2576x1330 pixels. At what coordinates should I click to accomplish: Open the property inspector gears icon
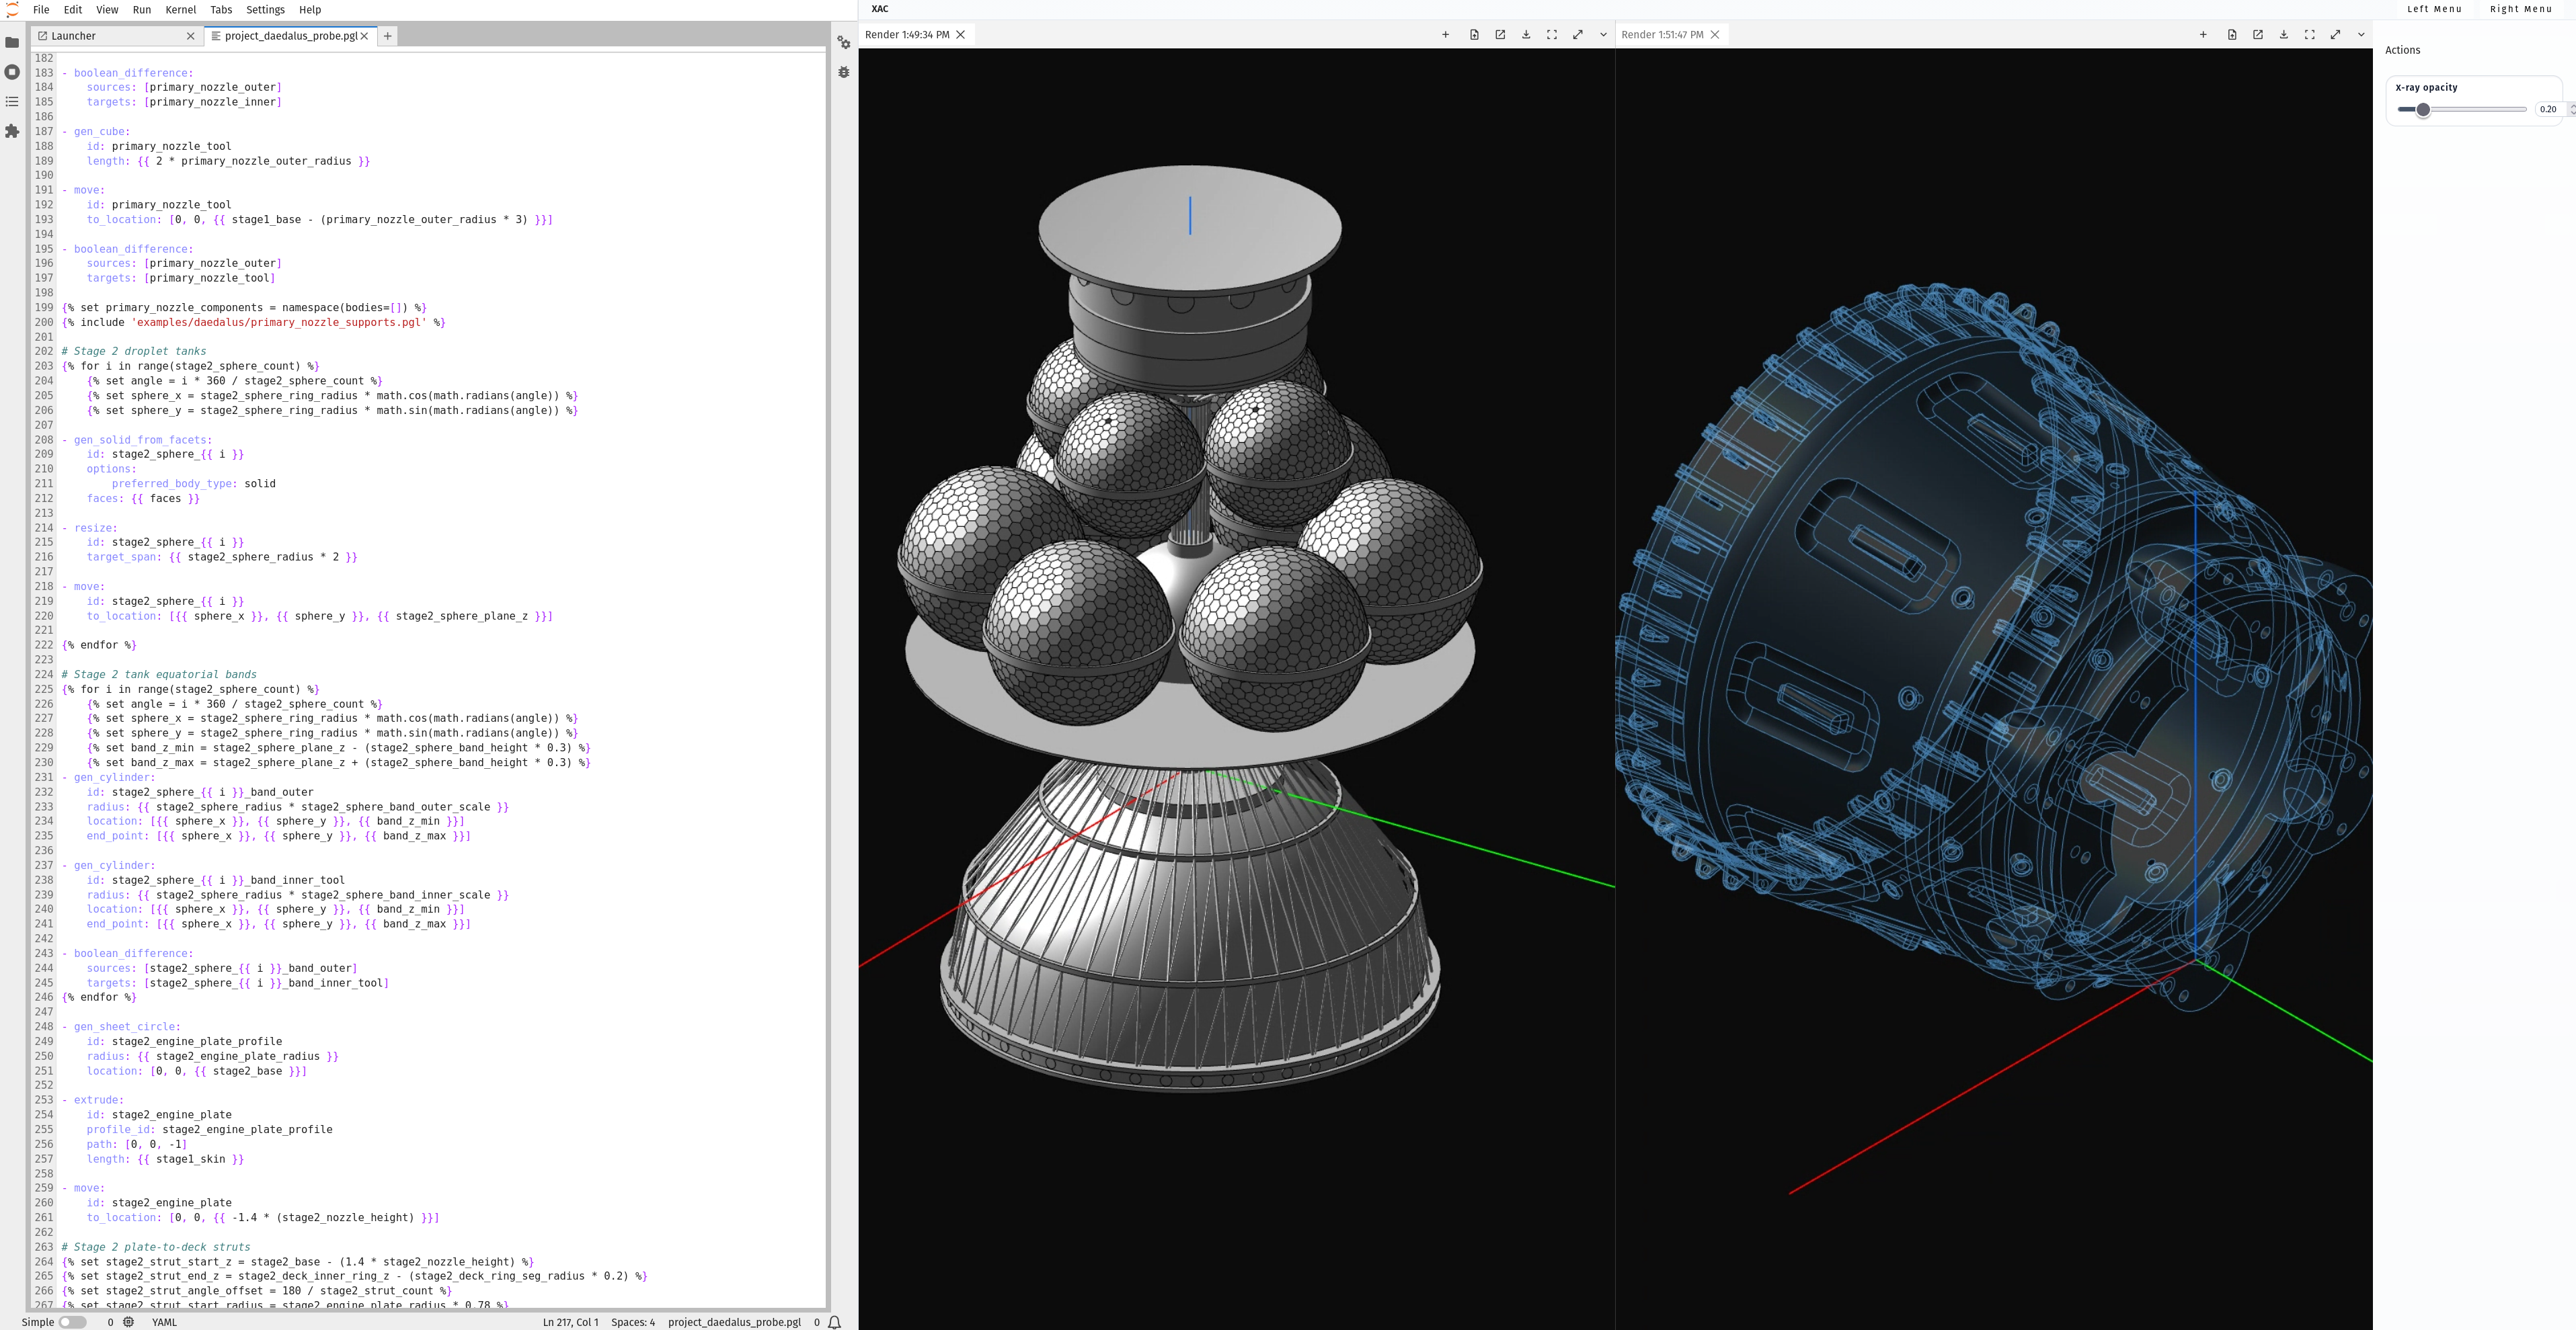coord(843,43)
